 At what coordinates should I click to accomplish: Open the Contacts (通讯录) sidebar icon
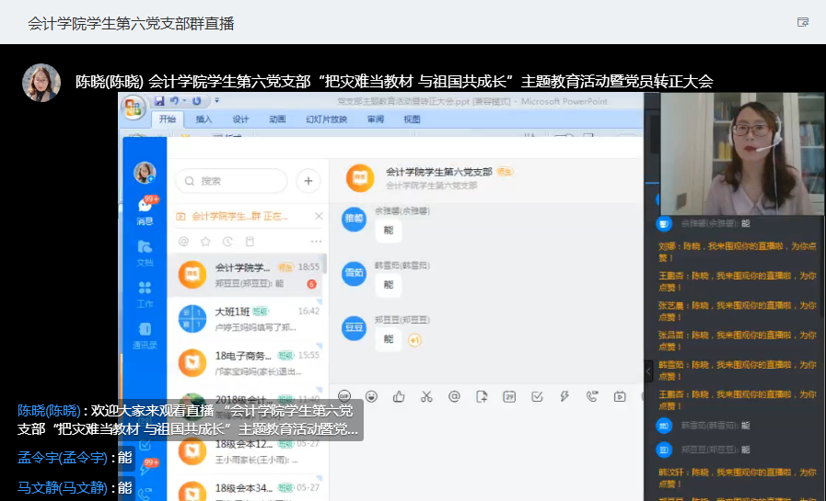(145, 335)
